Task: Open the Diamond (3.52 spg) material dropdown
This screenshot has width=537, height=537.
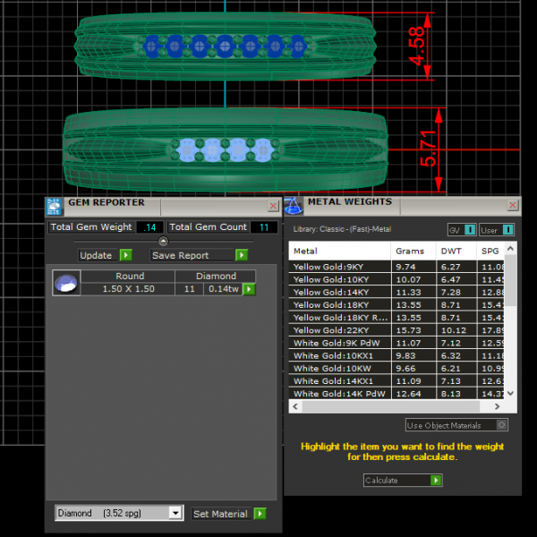Action: click(175, 514)
